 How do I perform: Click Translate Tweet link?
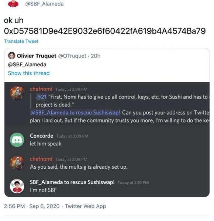click(x=21, y=41)
